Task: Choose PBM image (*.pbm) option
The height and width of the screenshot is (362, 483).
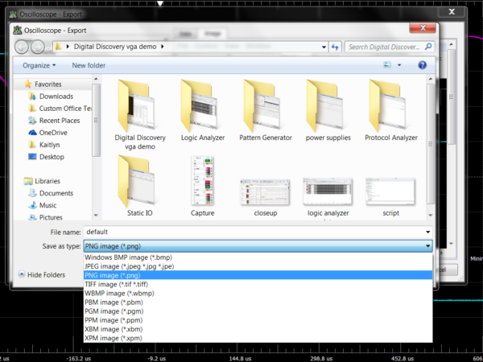Action: click(x=258, y=302)
